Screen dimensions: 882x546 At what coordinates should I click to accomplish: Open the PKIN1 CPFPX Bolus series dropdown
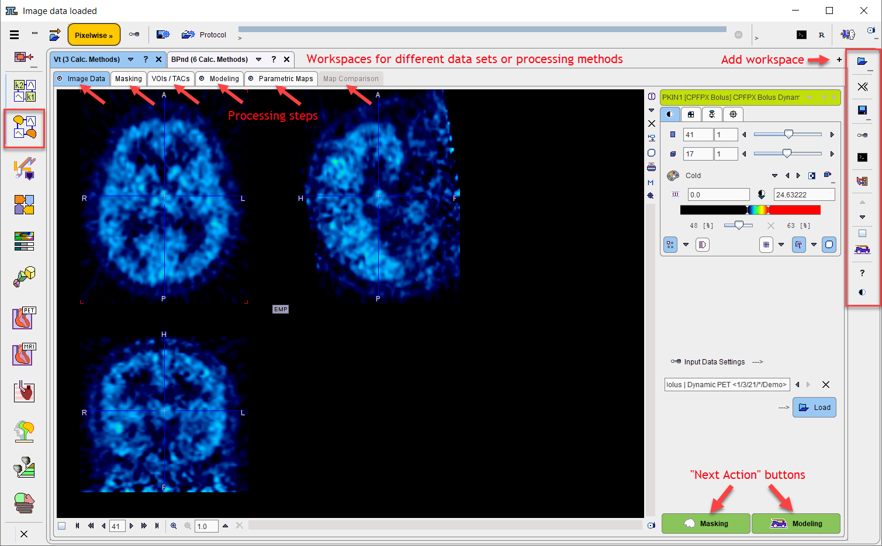810,98
